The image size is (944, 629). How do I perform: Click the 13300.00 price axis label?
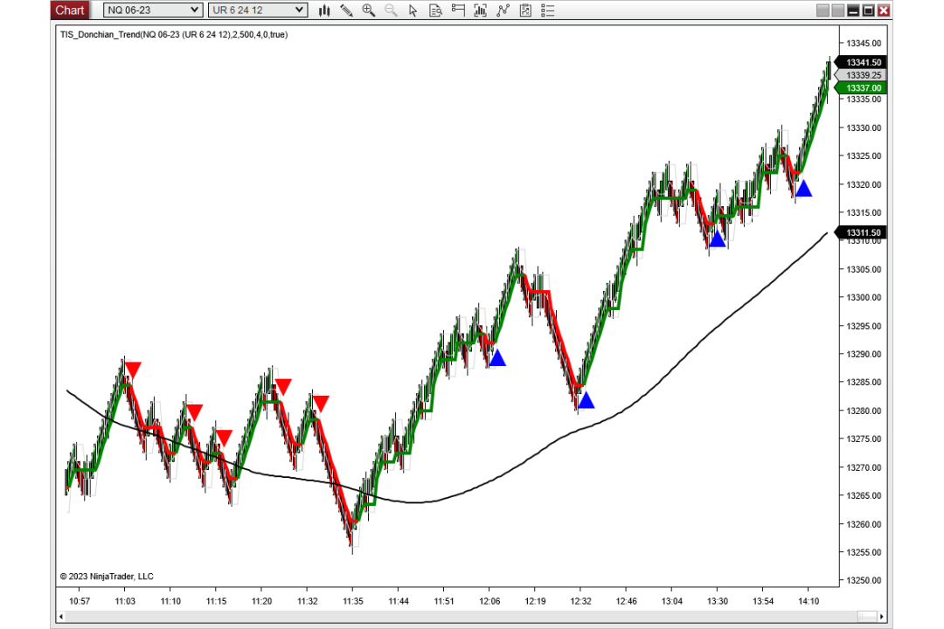pos(864,297)
